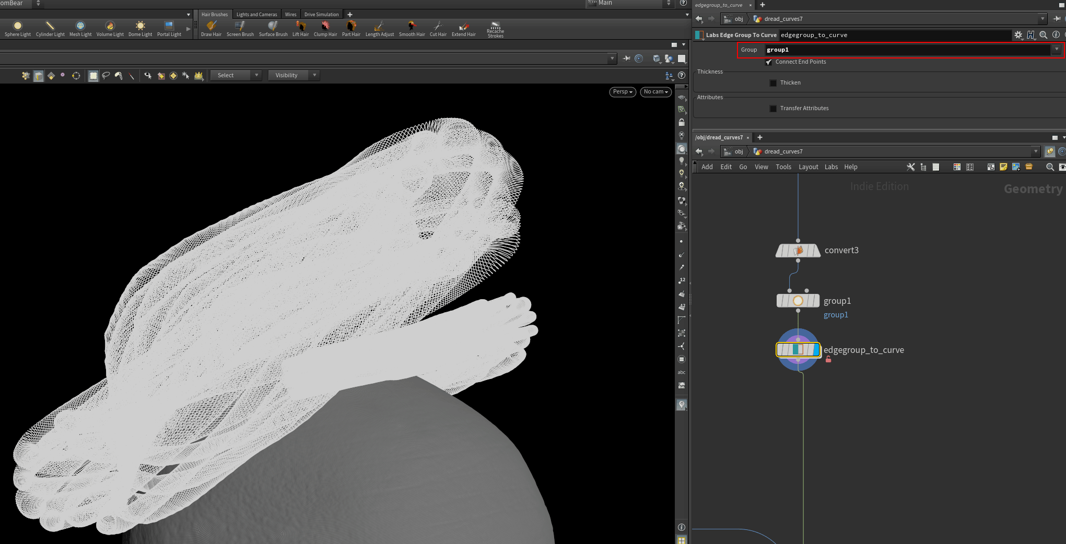Select the Cut Hair tool
This screenshot has height=544, width=1066.
click(438, 29)
